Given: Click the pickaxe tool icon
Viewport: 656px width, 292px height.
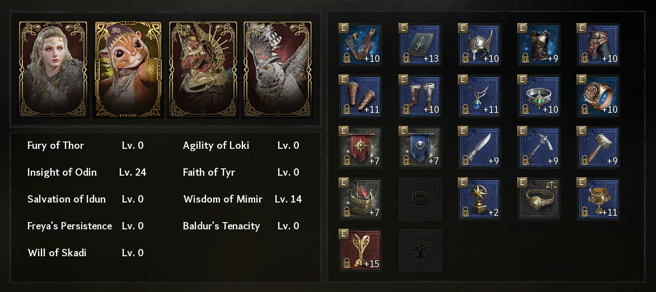Looking at the screenshot, I should (x=539, y=148).
